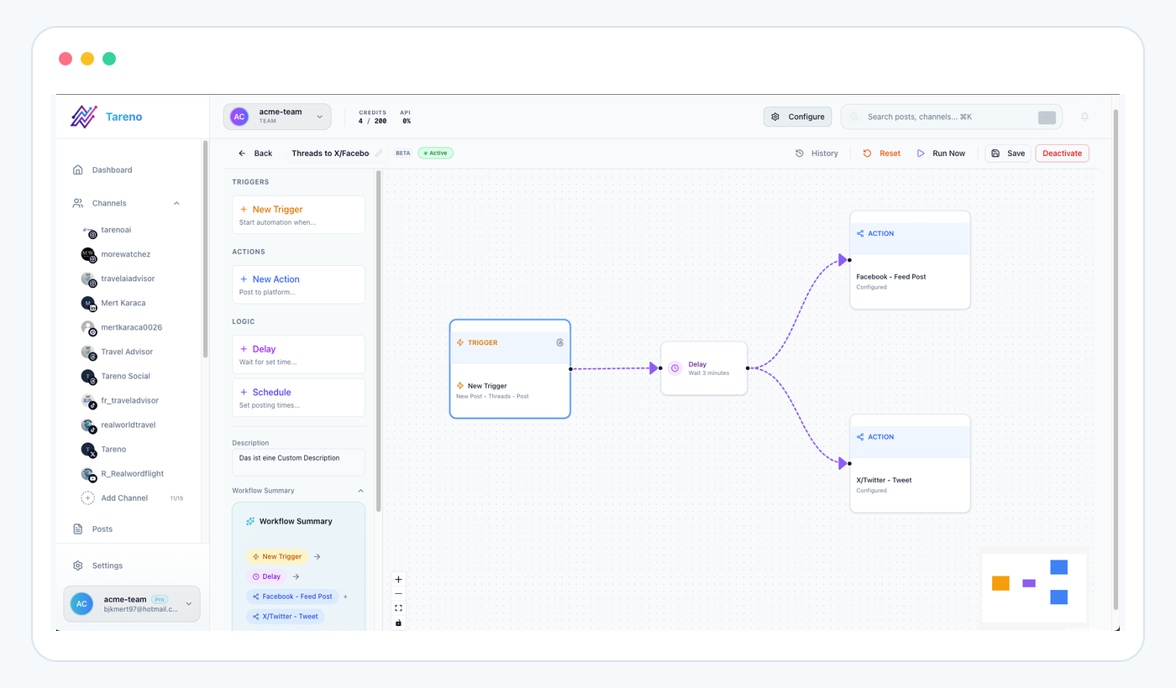Go Back using the arrow button
Viewport: 1176px width, 688px height.
[255, 153]
